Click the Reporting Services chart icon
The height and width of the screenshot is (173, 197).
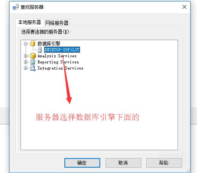click(x=33, y=62)
